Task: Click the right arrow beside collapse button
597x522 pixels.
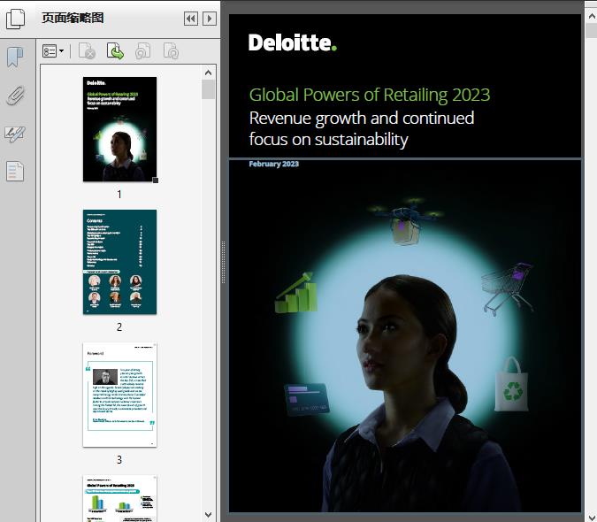Action: click(210, 19)
